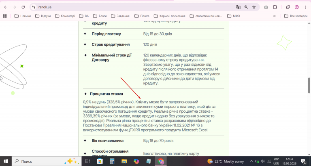Image resolution: width=311 pixels, height=166 pixels.
Task: Open the volume speaker tray icon
Action: point(263,161)
